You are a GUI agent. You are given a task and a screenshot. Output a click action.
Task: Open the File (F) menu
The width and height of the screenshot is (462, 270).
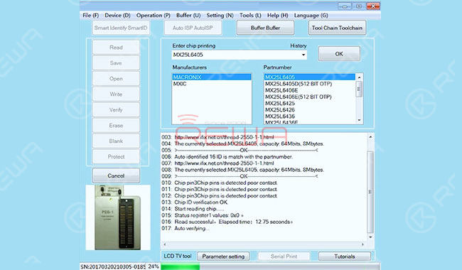(x=90, y=16)
